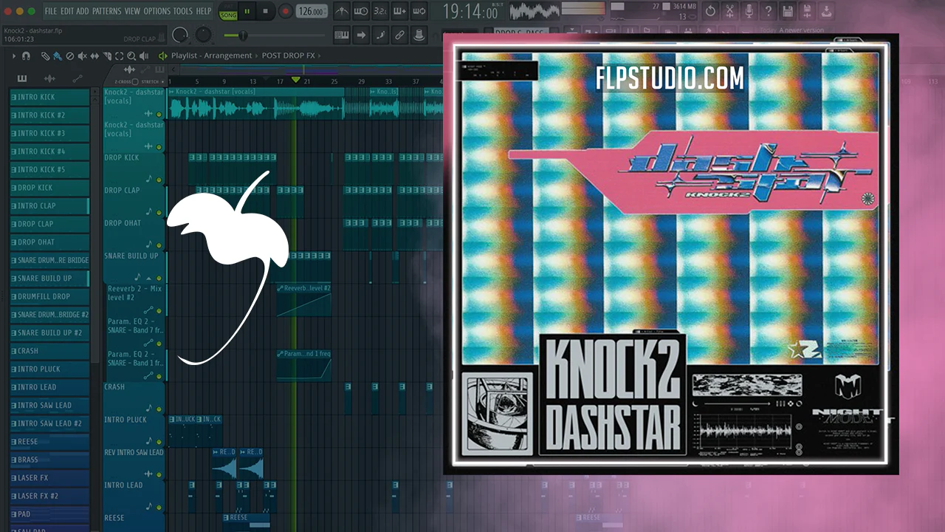
Task: Mute the SNARE BUILD UP playlist track
Action: 159,278
